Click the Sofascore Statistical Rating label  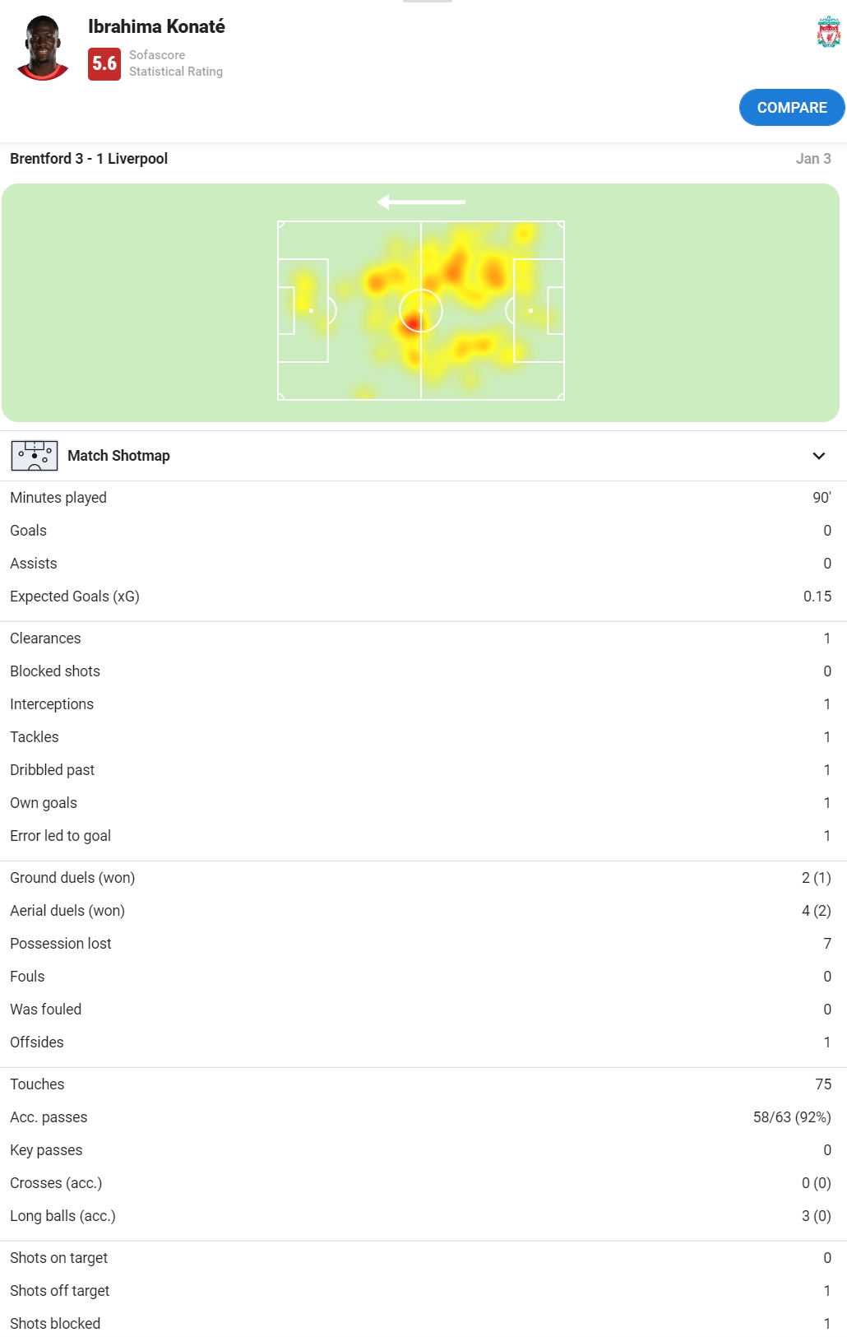click(176, 63)
